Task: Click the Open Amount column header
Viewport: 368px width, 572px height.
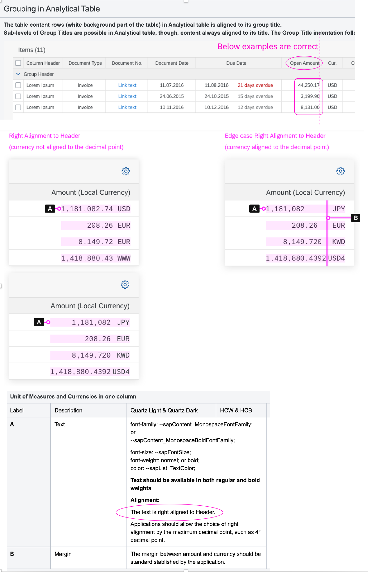Action: click(x=304, y=63)
